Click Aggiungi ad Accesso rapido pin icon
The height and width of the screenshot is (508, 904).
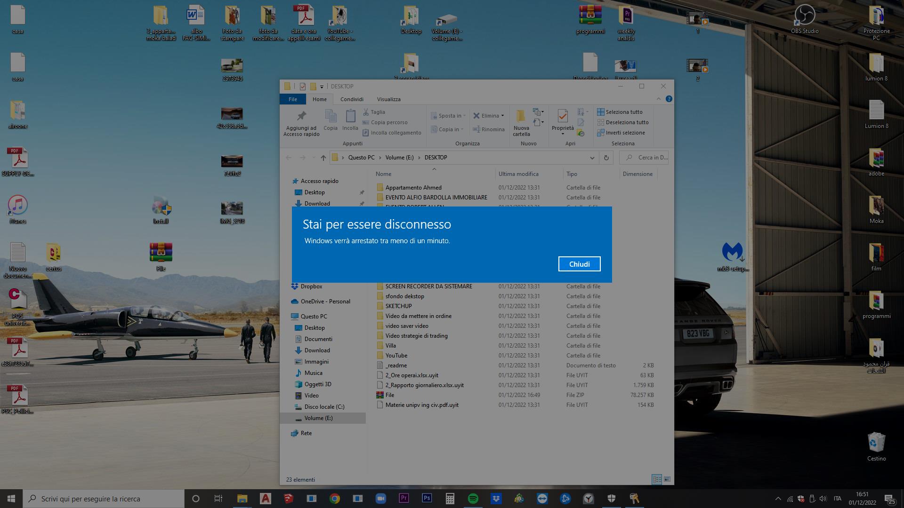tap(301, 116)
